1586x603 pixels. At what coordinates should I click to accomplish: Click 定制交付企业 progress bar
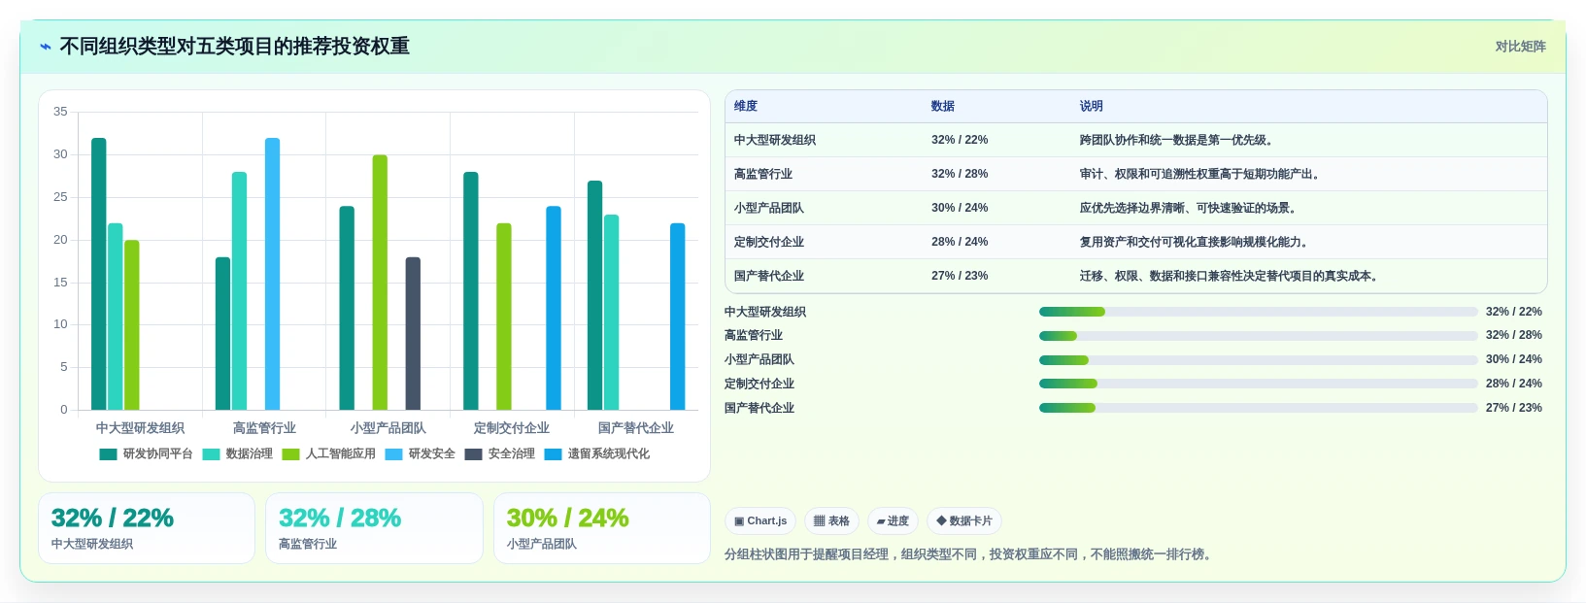pyautogui.click(x=1258, y=384)
